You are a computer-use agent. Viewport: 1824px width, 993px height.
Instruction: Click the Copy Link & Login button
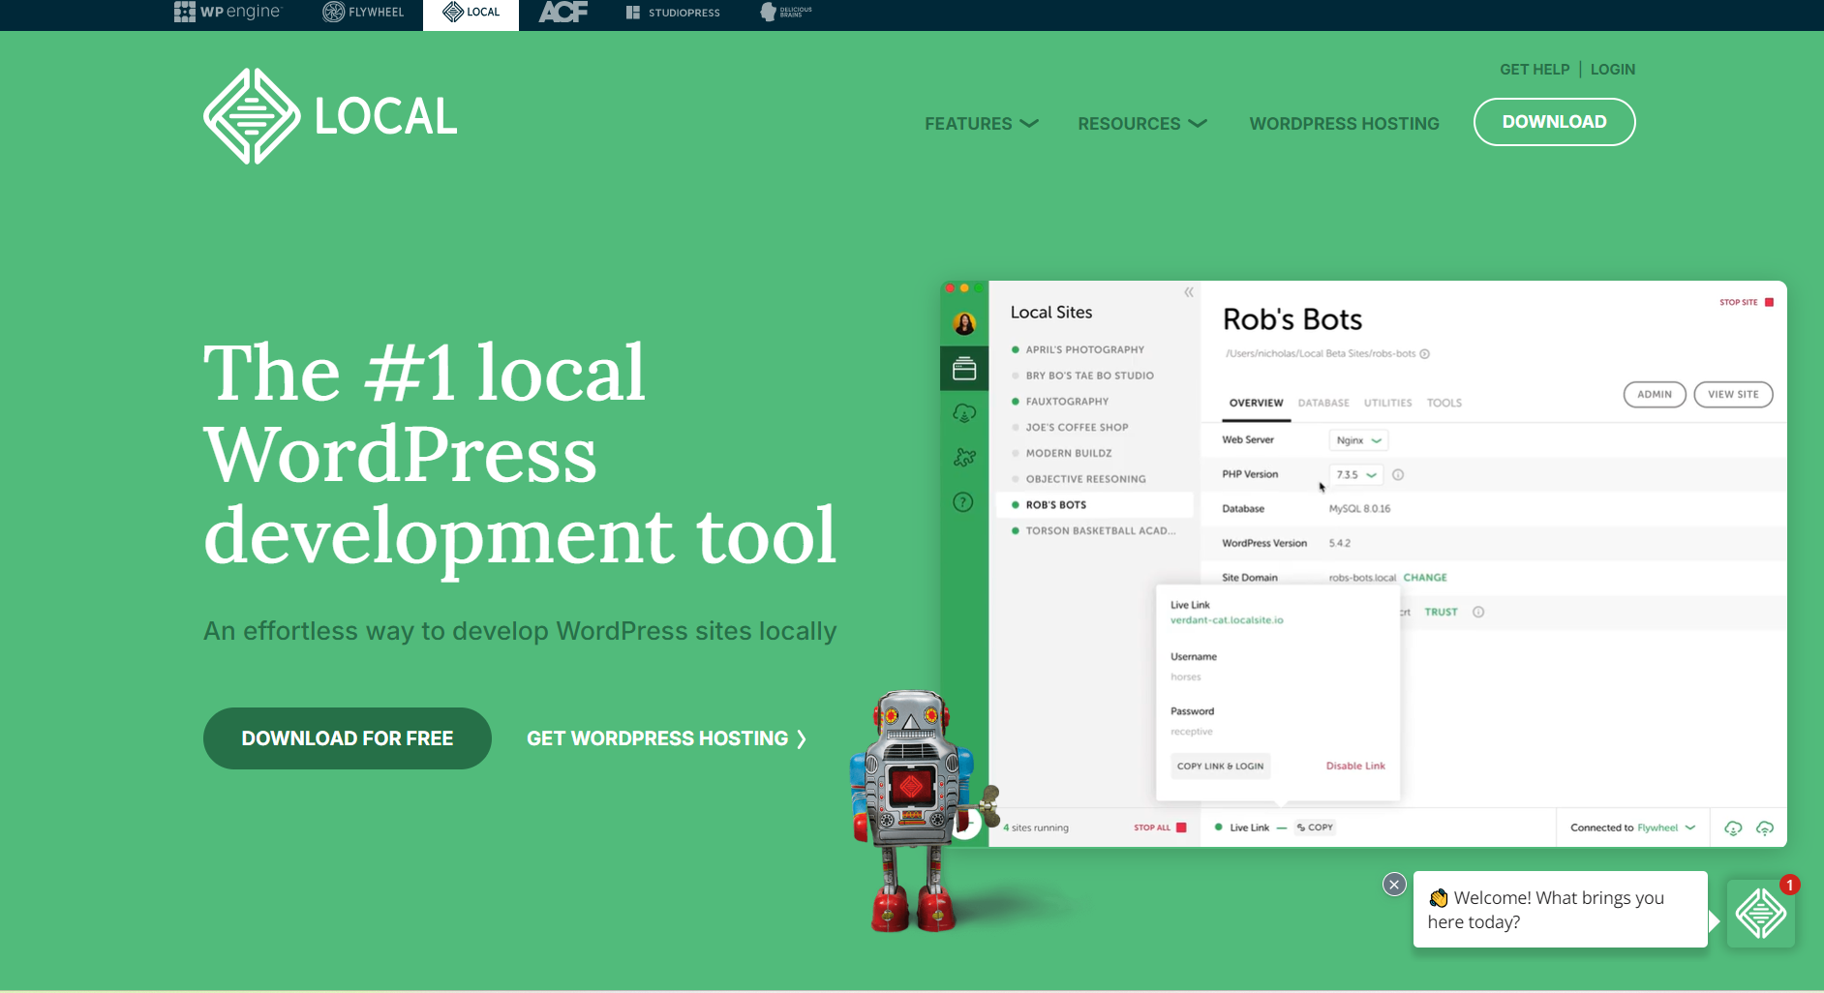click(x=1220, y=766)
